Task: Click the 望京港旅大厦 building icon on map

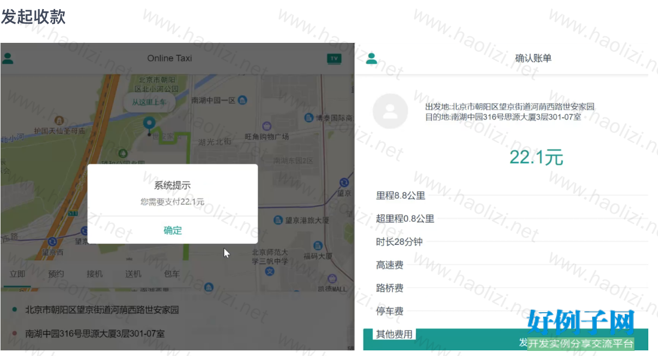Action: [x=278, y=220]
